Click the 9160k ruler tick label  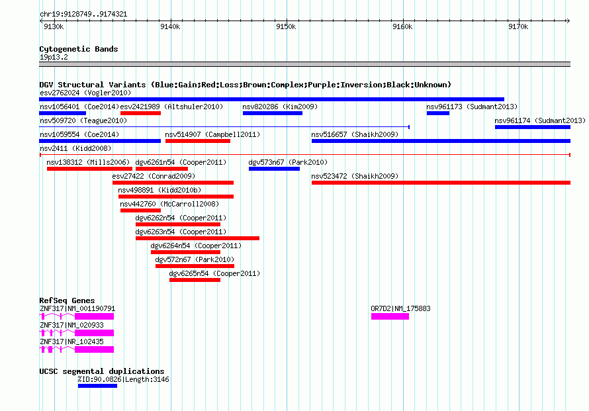pyautogui.click(x=402, y=26)
